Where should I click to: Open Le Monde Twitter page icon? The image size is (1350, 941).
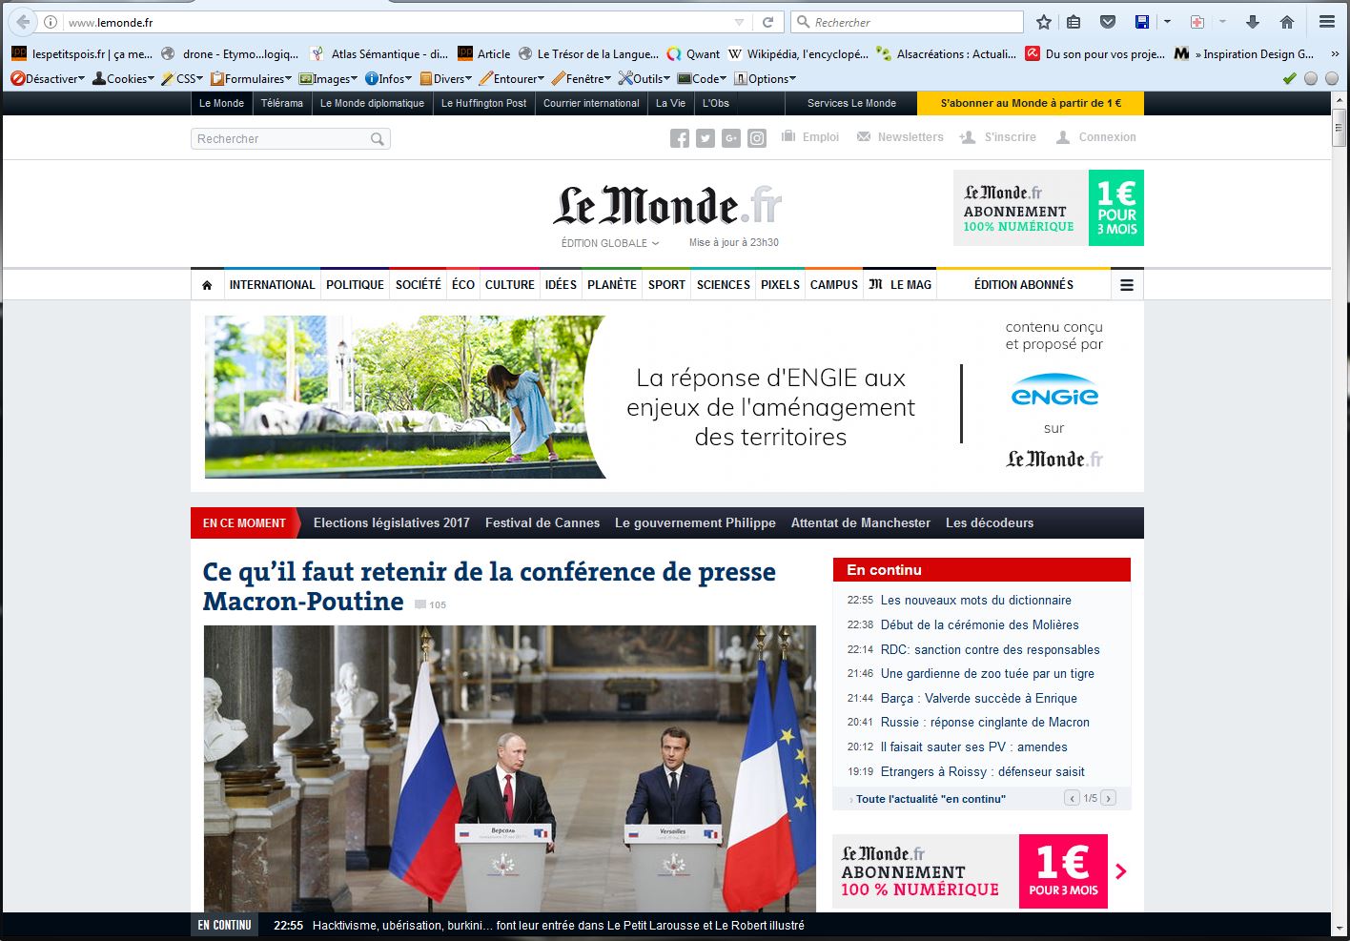pyautogui.click(x=706, y=138)
